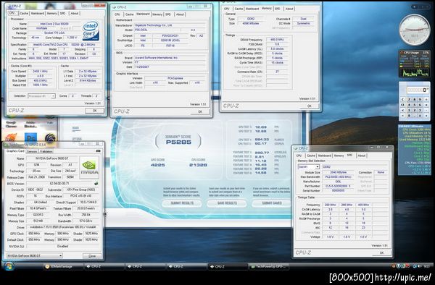The image size is (435, 285).
Task: Open the Google Chrome desktop shortcut
Action: (x=12, y=124)
